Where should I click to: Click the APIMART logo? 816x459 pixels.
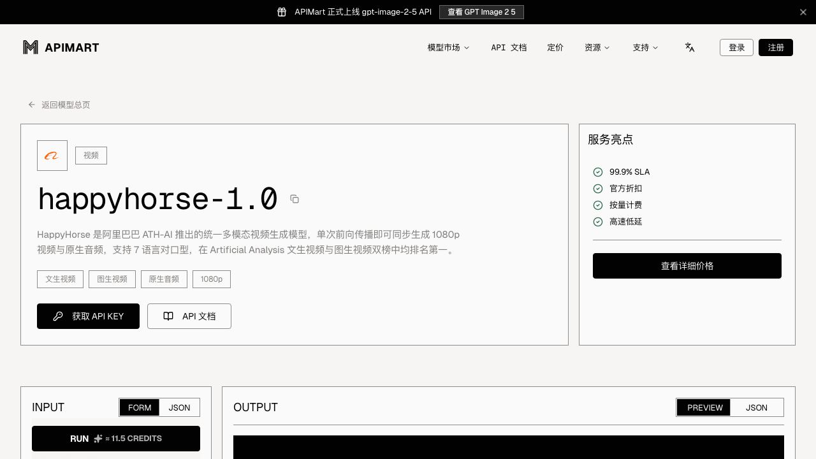pyautogui.click(x=61, y=47)
